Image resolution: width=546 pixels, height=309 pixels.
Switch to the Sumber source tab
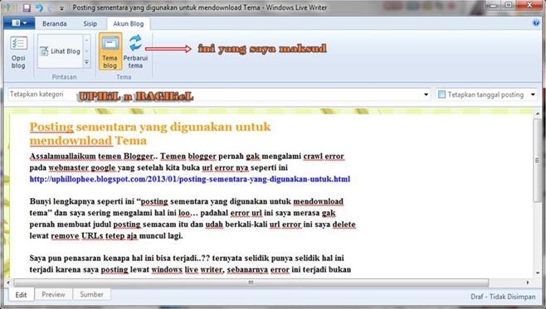tap(91, 294)
